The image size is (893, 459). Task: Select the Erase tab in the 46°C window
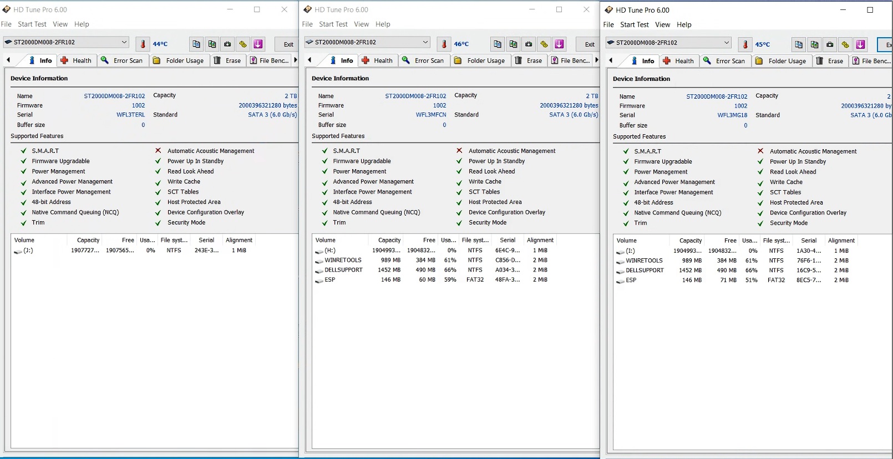click(529, 60)
